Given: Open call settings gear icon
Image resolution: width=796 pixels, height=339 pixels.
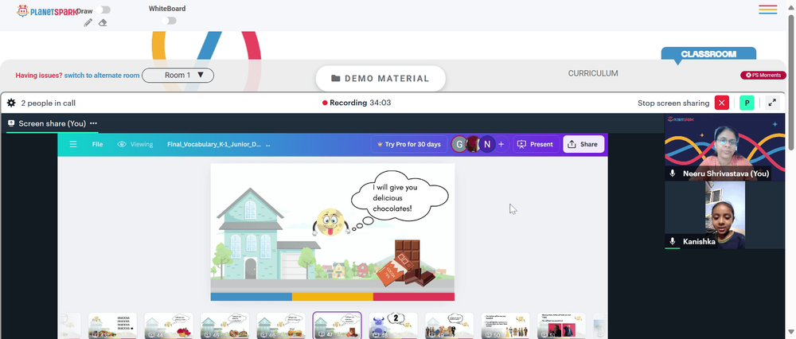Looking at the screenshot, I should click(11, 103).
